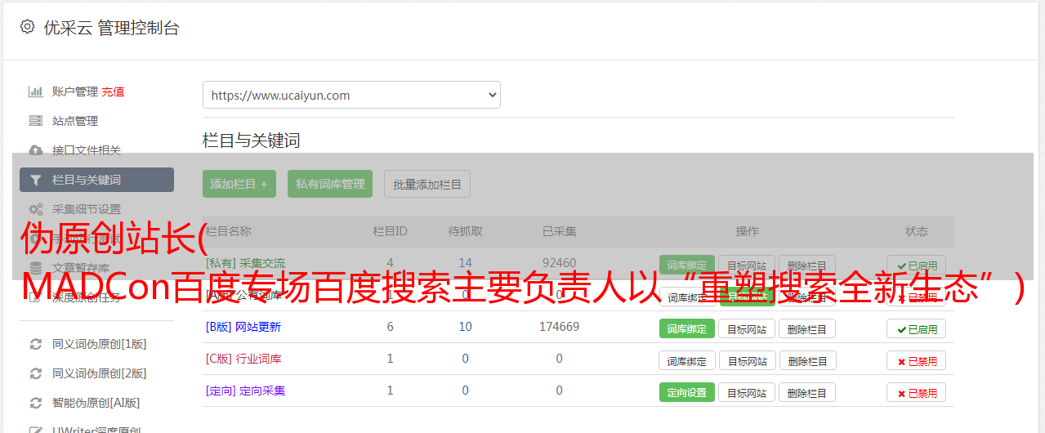This screenshot has width=1045, height=433.
Task: Click the refresh icon for 智能伪原创[AI版]
Action: [36, 403]
